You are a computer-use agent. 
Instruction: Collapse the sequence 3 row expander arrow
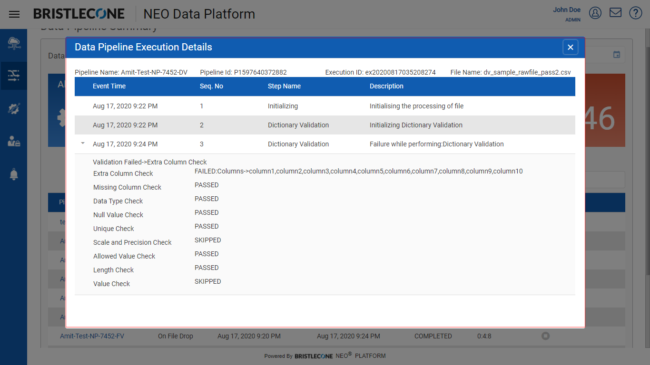[83, 143]
